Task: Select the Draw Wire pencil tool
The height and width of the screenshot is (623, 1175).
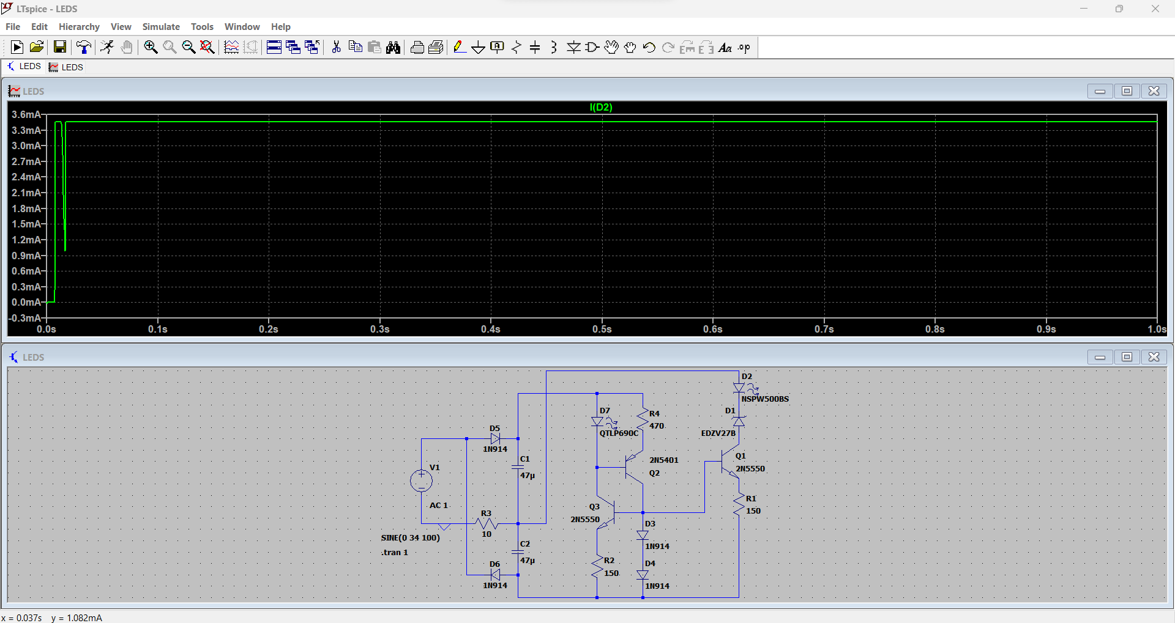Action: pos(460,47)
